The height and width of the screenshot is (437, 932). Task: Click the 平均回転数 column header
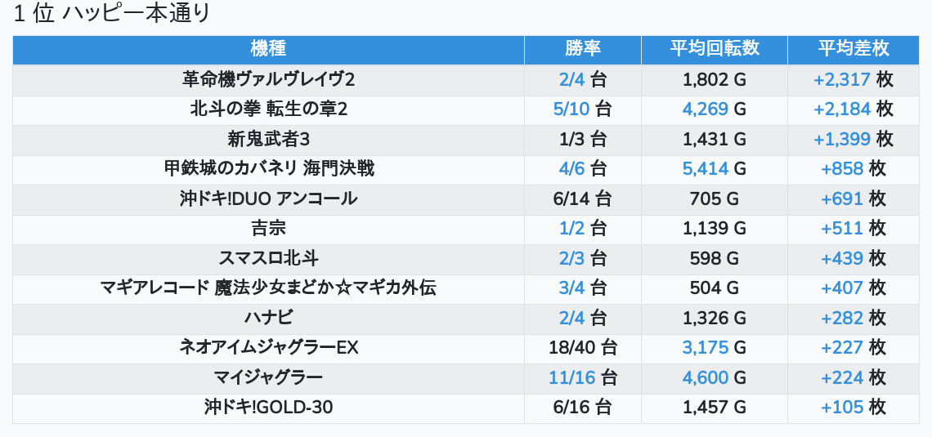pyautogui.click(x=715, y=49)
